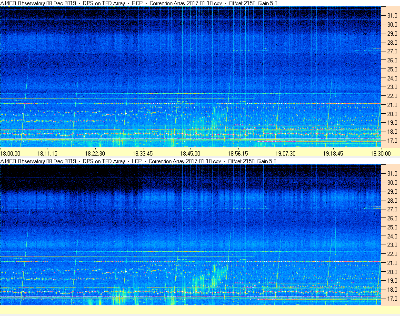400x316 pixels.
Task: Click 25.0 on the RCP frequency axis
Action: 392,69
